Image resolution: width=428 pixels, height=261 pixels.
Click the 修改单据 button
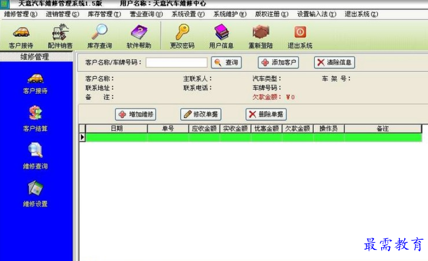coord(201,114)
